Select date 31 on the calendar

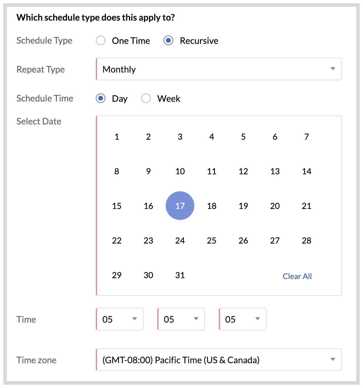[180, 275]
